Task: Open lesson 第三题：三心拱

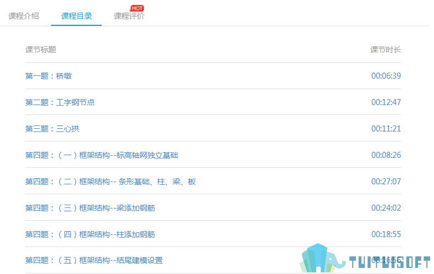Action: pyautogui.click(x=52, y=129)
